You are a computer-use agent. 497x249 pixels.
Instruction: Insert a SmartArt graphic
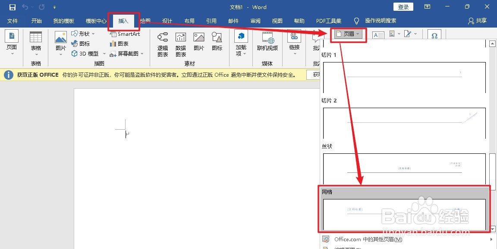pos(125,34)
